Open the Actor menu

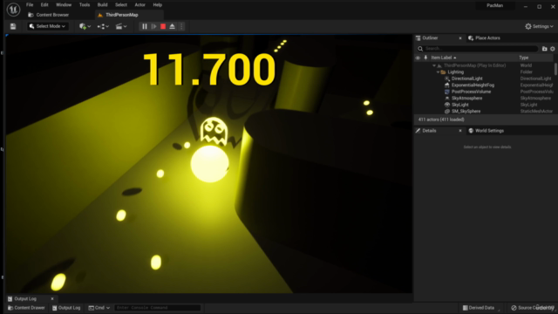[x=139, y=5]
